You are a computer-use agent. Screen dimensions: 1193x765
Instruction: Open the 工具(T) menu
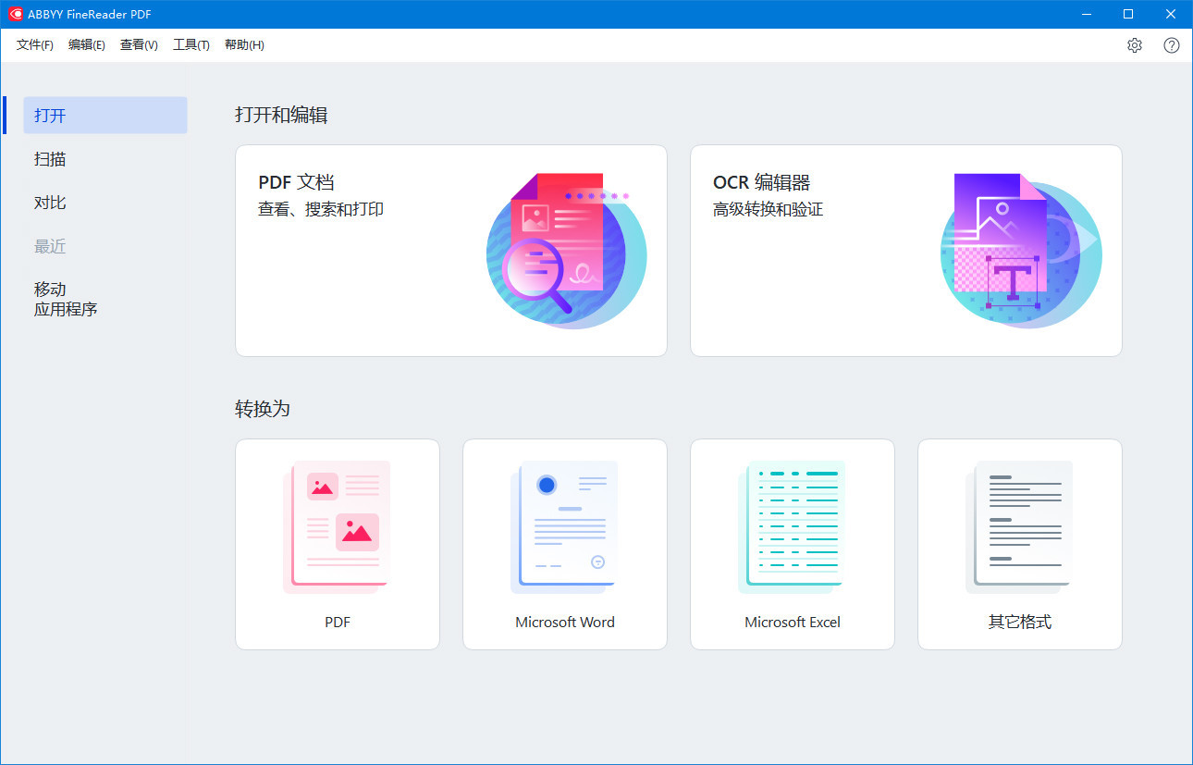click(191, 45)
